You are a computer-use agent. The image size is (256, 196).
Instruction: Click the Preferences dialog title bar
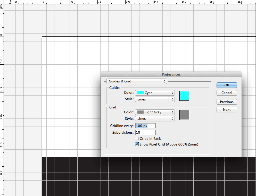171,74
